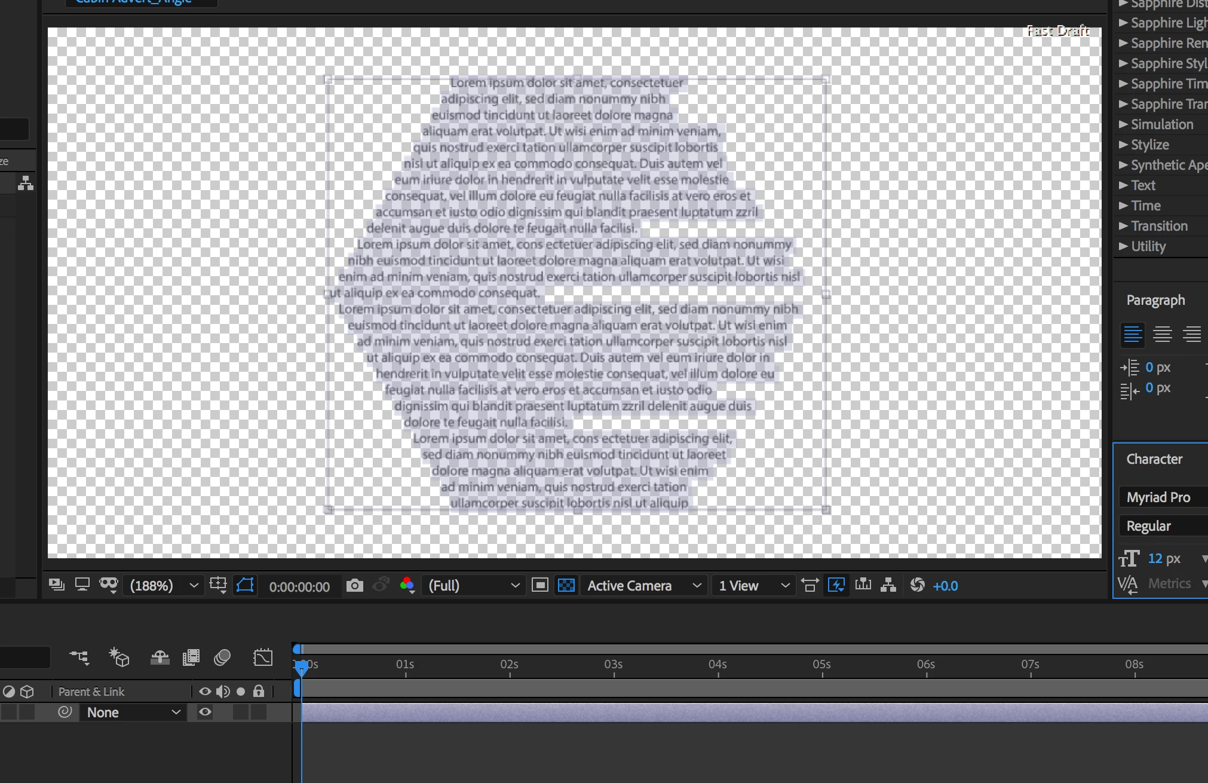Click the solo dot column header icon
1208x783 pixels.
click(x=241, y=692)
